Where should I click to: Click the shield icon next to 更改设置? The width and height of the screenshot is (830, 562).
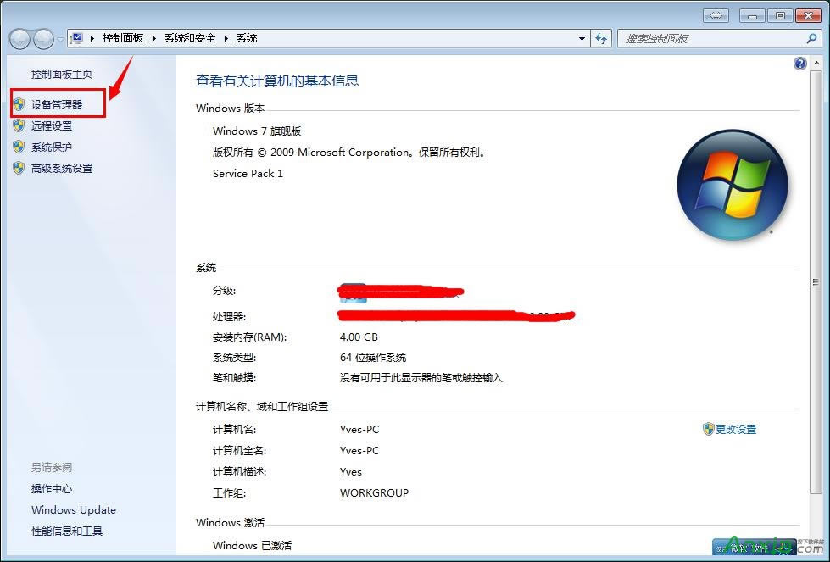click(x=708, y=429)
